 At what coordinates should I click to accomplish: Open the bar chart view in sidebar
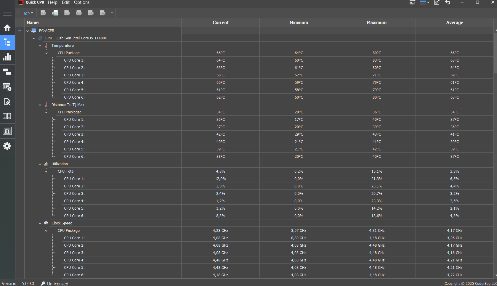7,57
